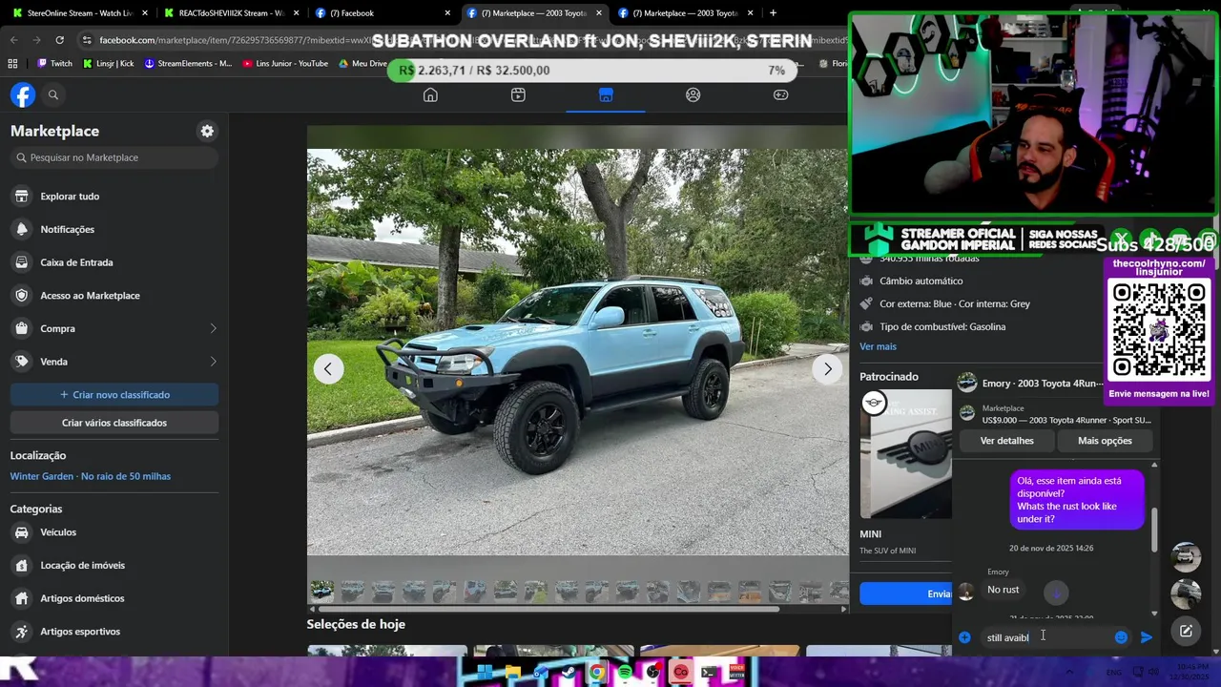Open Artigos domésticos category
Viewport: 1221px width, 687px height.
click(x=114, y=598)
